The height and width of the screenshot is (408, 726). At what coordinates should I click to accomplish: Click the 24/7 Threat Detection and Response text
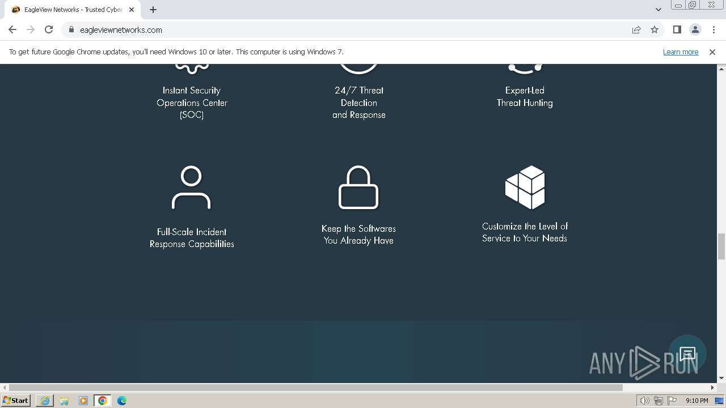point(359,103)
